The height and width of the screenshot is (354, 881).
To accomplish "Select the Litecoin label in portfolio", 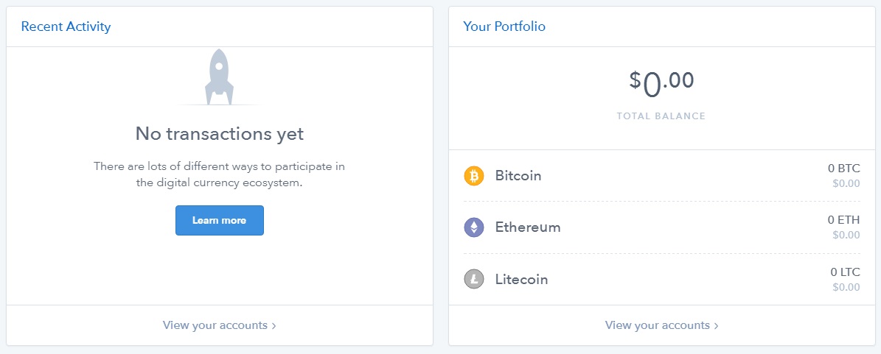I will point(521,280).
